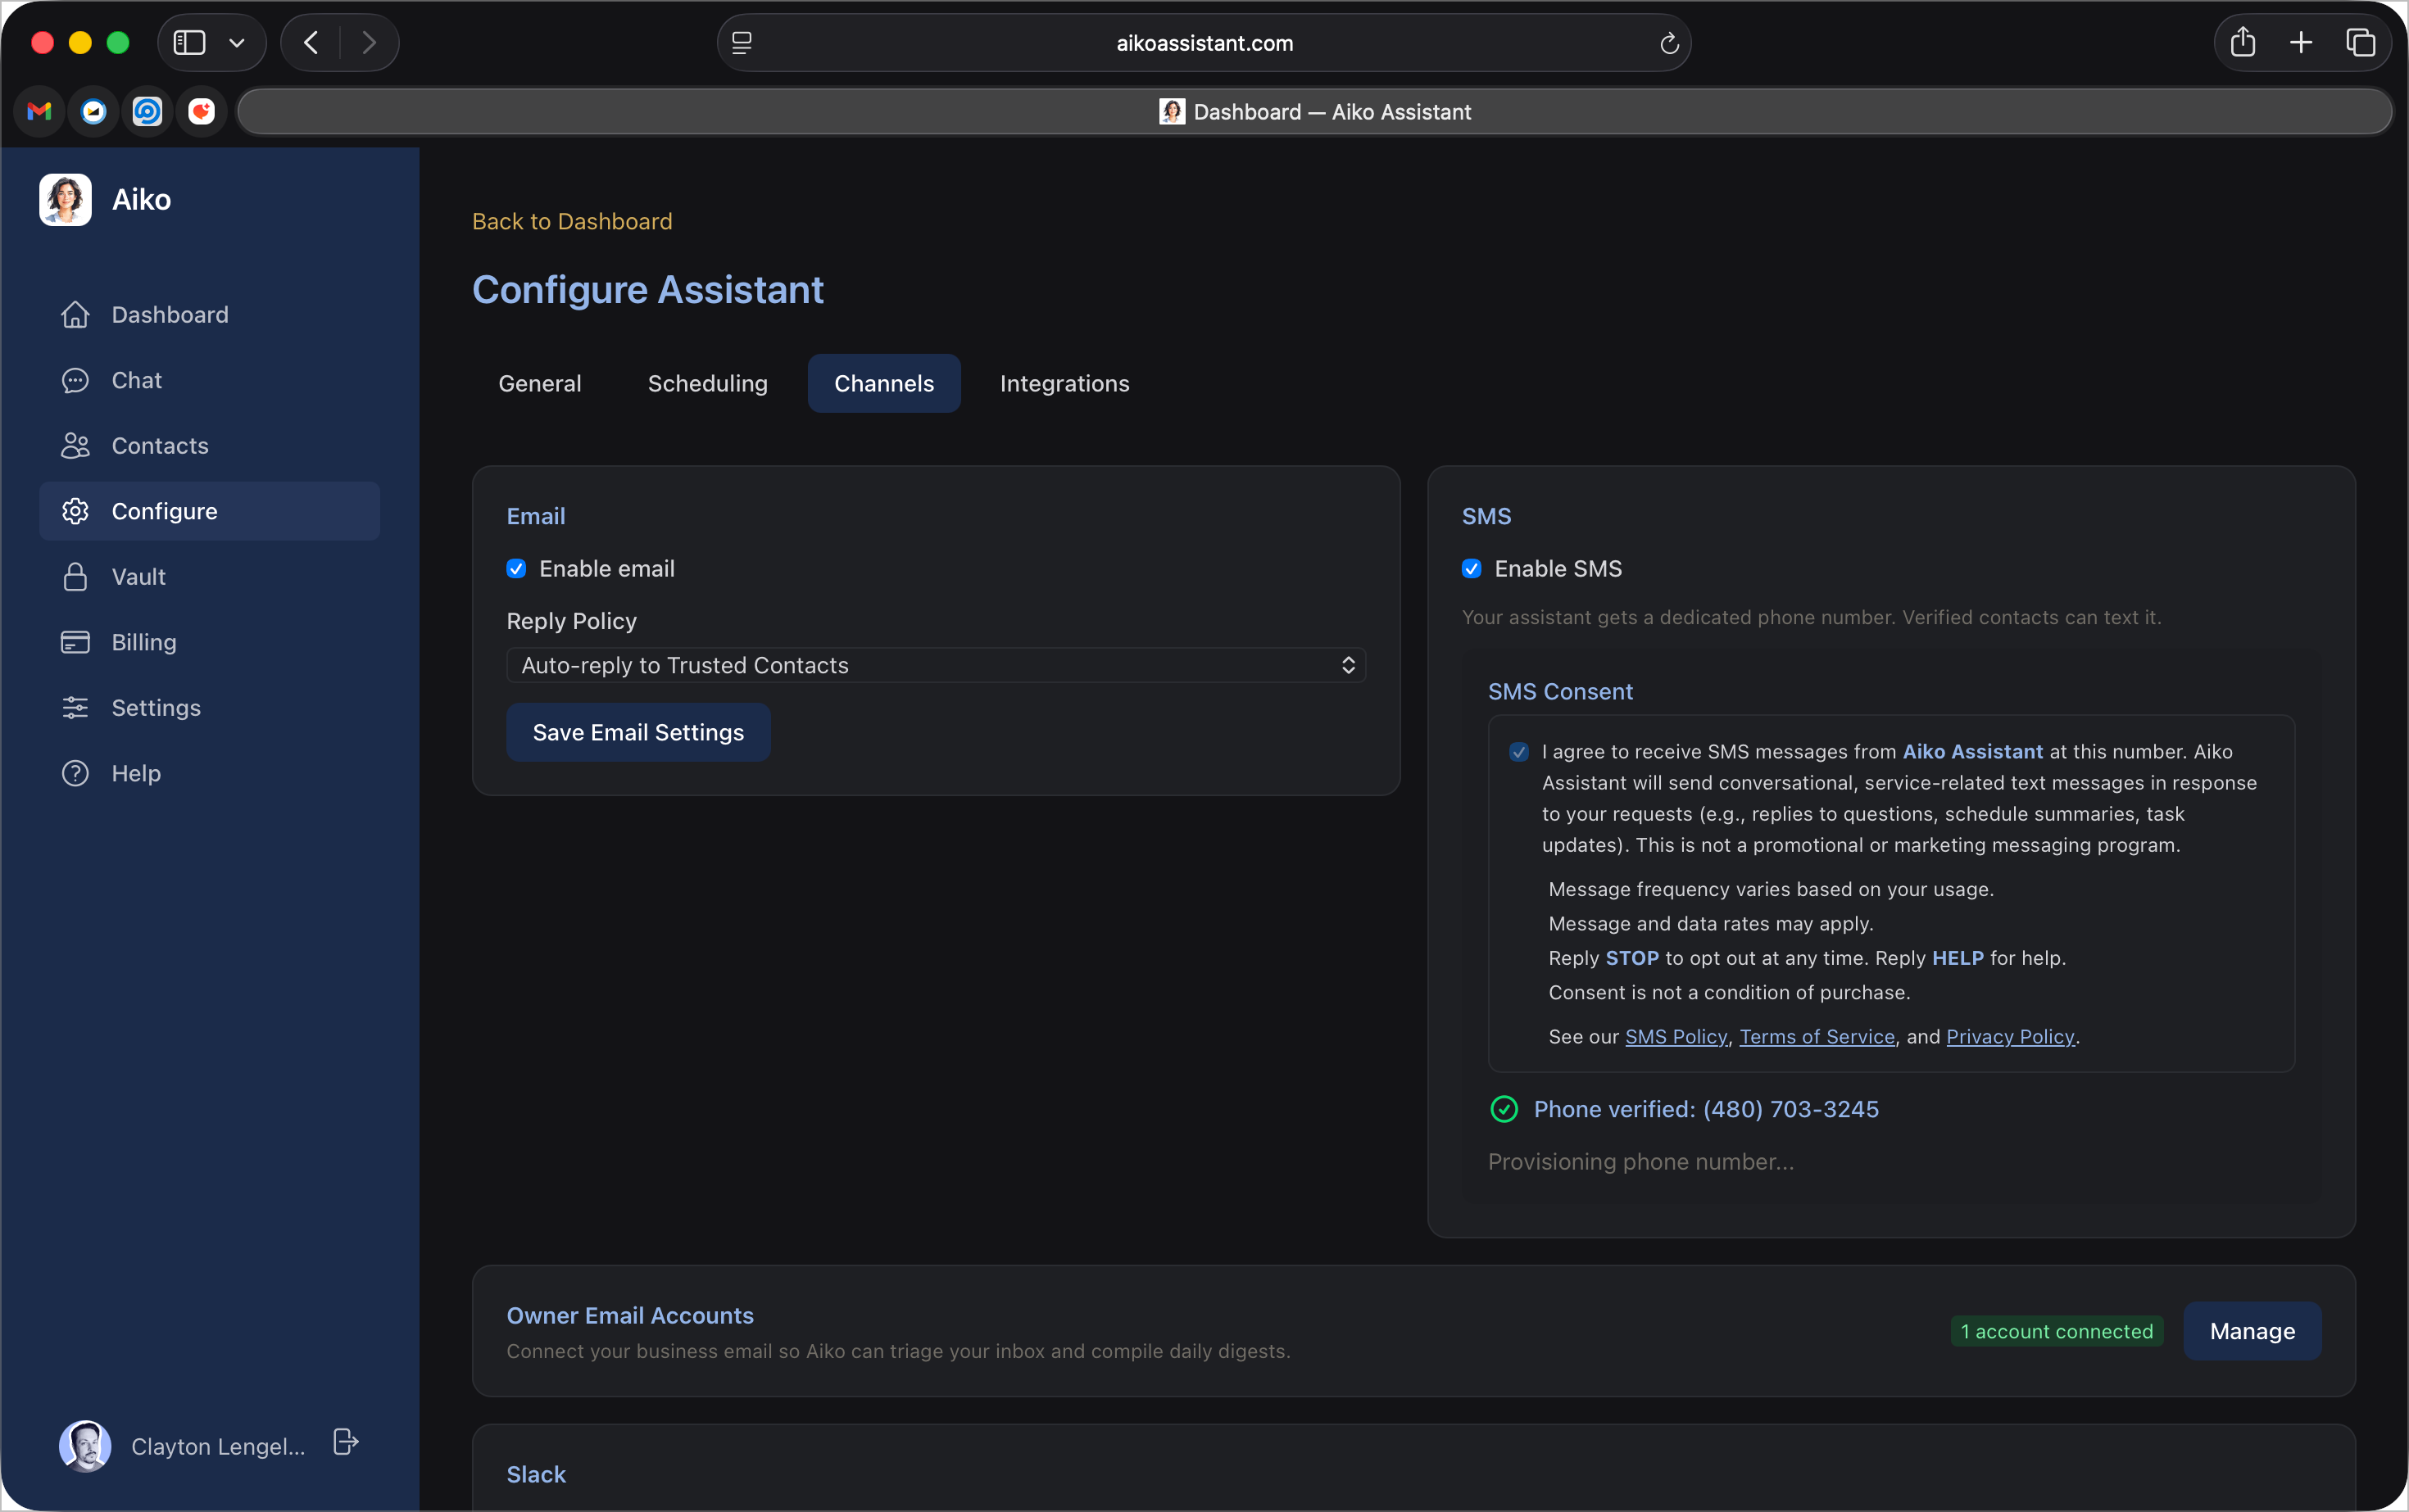Screen dimensions: 2409x1512
Task: Click the Save Email Settings button
Action: (x=638, y=733)
